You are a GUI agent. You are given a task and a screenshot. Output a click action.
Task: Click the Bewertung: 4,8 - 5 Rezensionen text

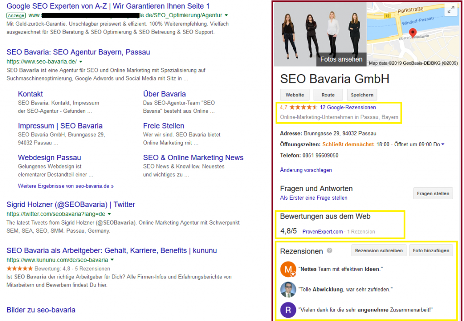[72, 268]
